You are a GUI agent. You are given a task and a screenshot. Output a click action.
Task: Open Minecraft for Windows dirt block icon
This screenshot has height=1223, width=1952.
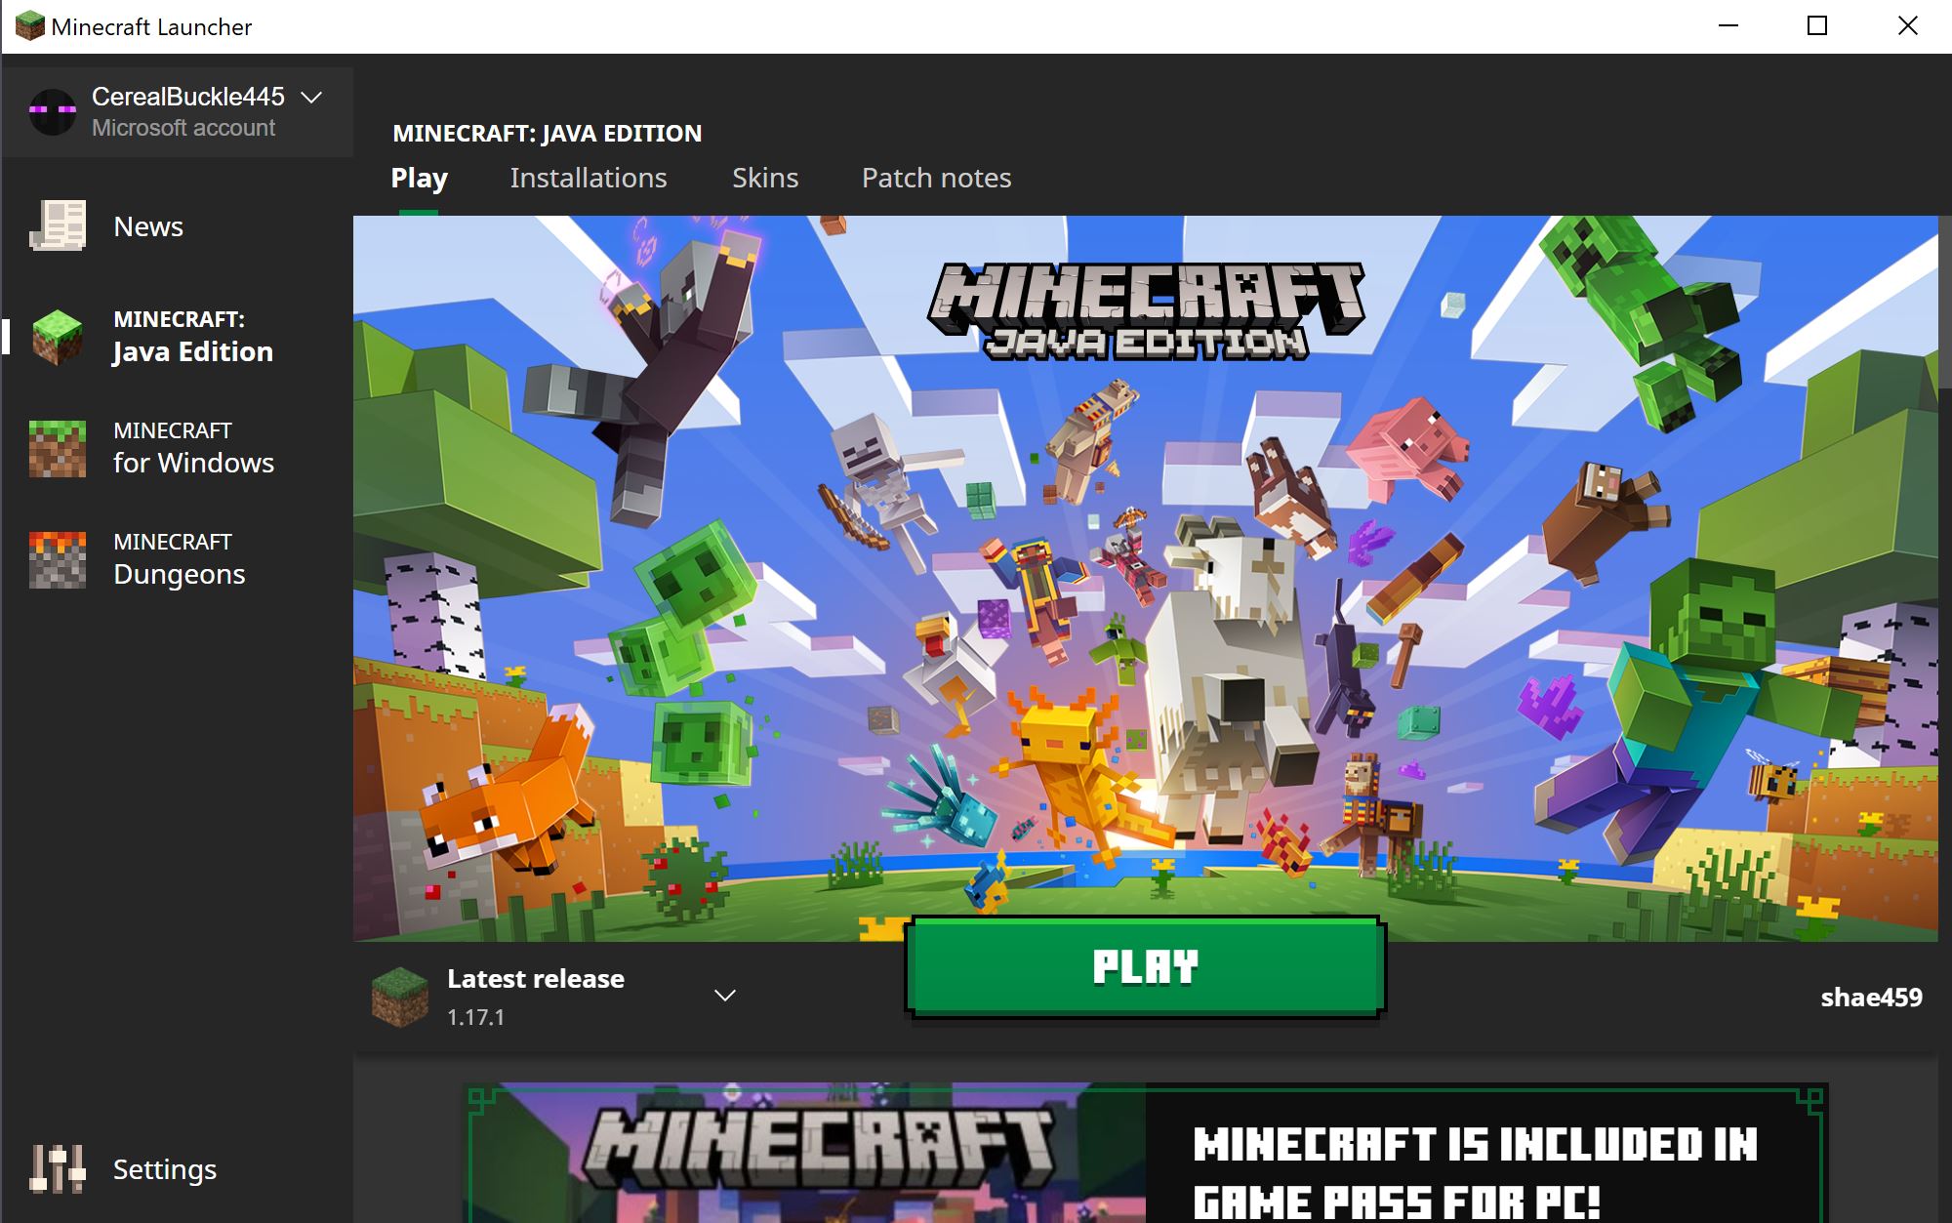(x=58, y=448)
